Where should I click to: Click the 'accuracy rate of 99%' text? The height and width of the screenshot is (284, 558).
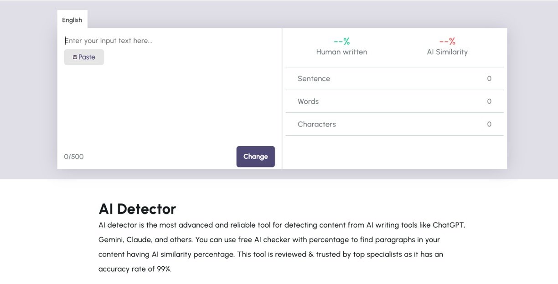pos(135,269)
